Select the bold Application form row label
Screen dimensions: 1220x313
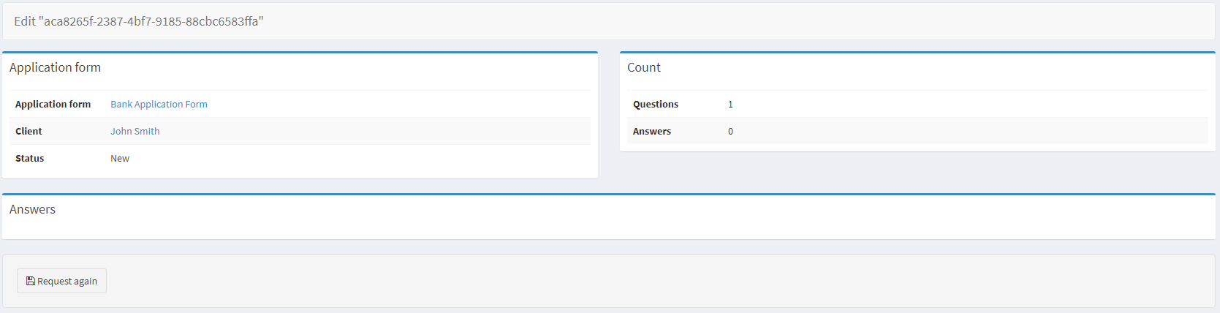pos(53,105)
